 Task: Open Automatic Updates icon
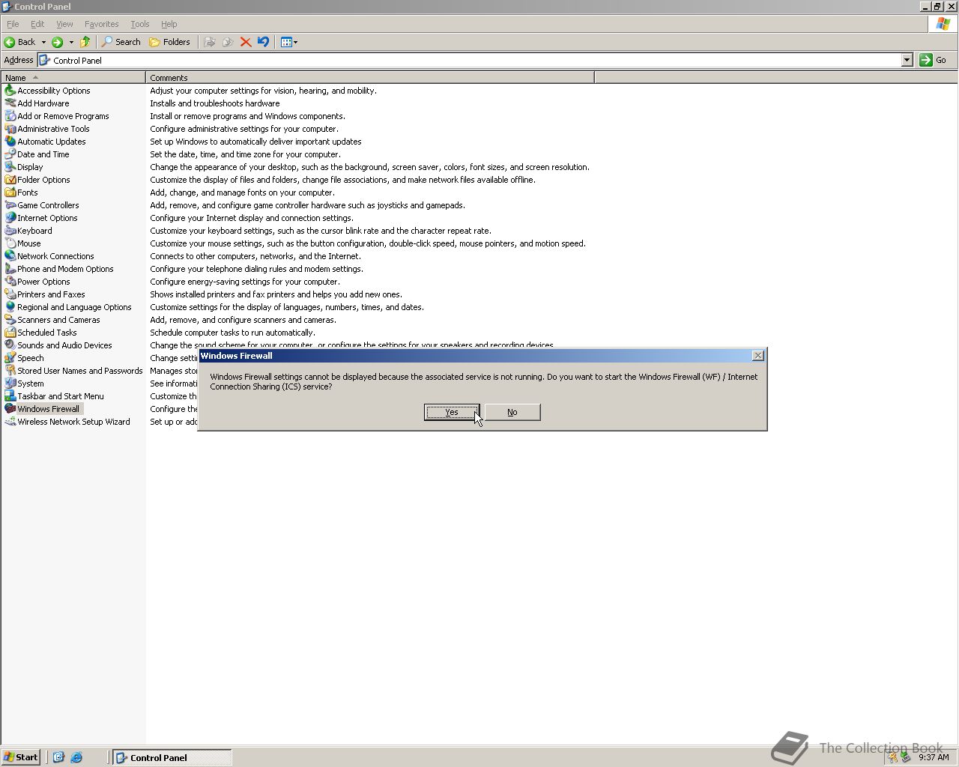(x=10, y=142)
